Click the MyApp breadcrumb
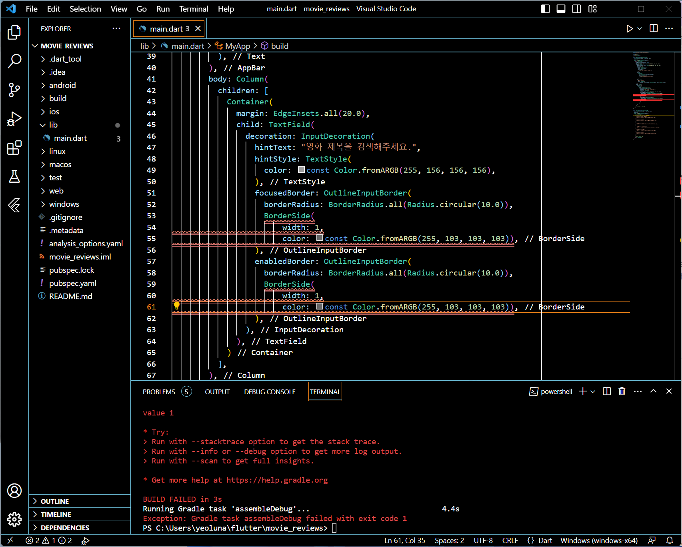Screen dimensions: 682x547 tap(237, 46)
